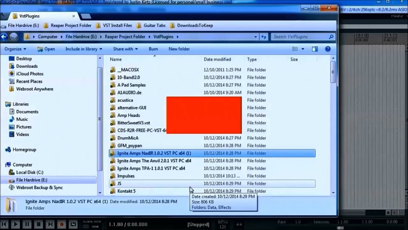Select the Videos library icon
Viewport: 408px width, 230px height.
point(12,134)
